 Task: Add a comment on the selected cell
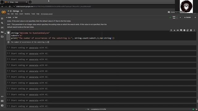pyautogui.click(x=181, y=30)
